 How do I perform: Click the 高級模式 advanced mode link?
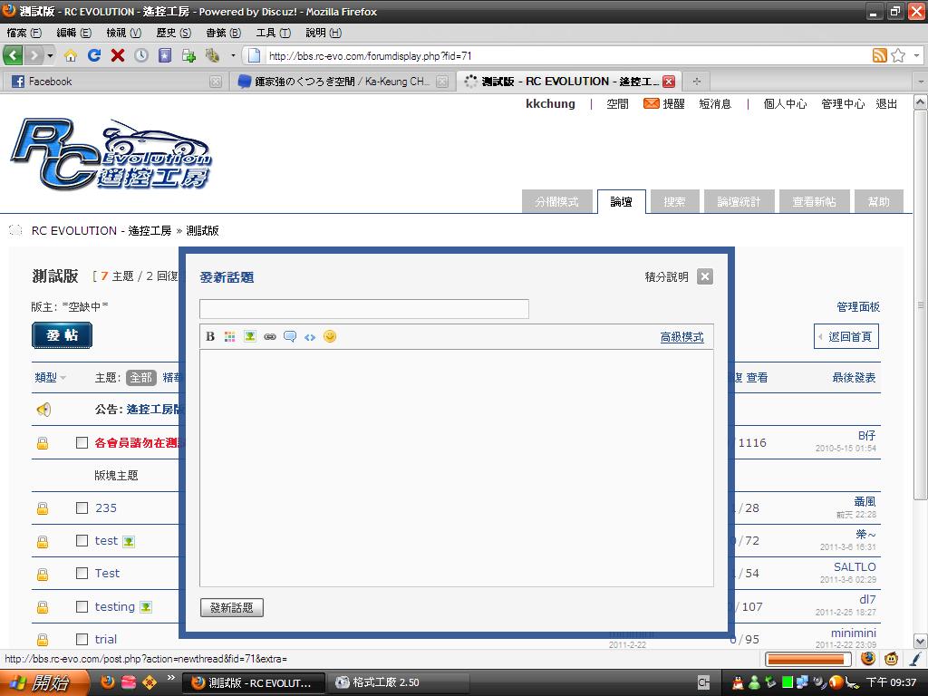[681, 337]
